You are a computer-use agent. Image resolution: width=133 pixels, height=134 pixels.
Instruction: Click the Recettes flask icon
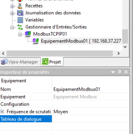pyautogui.click(x=20, y=6)
